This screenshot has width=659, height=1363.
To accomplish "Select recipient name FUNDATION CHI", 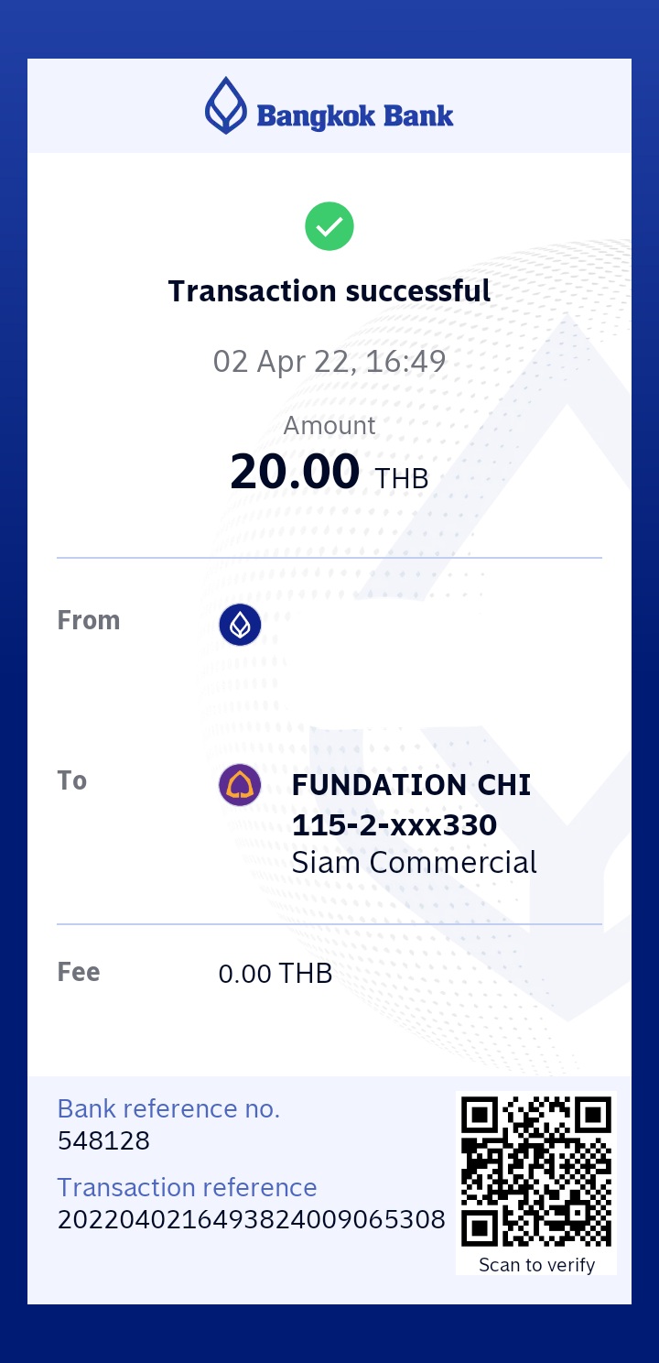I will pos(411,785).
